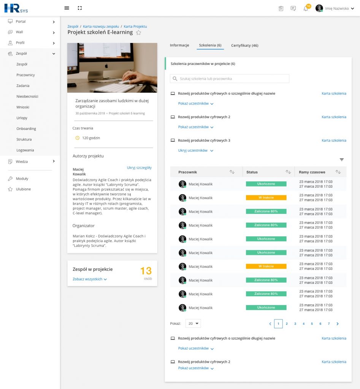
Task: Click the project photo thumbnail
Action: click(112, 68)
